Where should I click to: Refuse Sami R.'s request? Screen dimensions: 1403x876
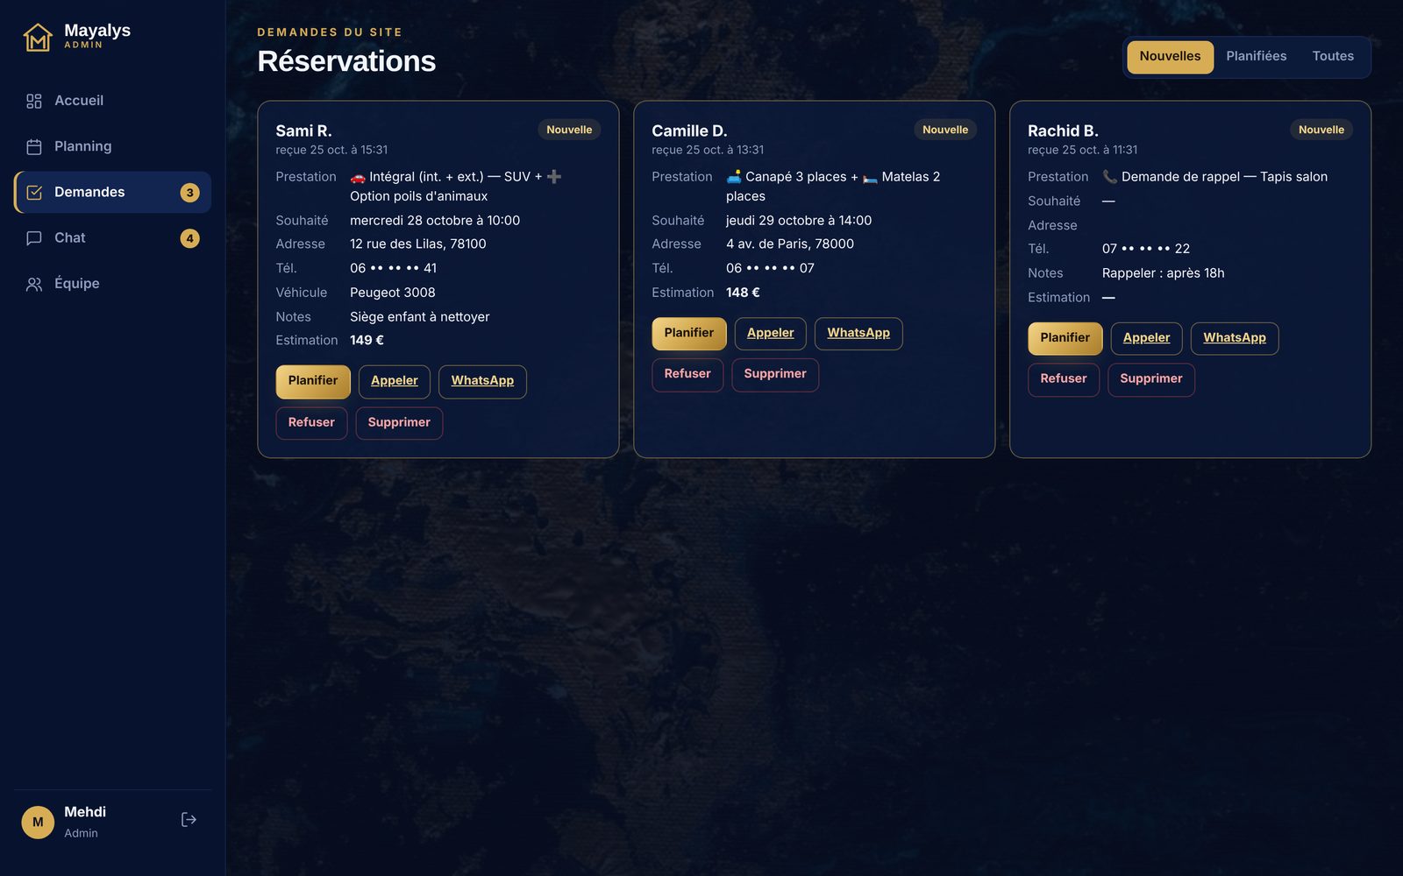click(x=311, y=423)
